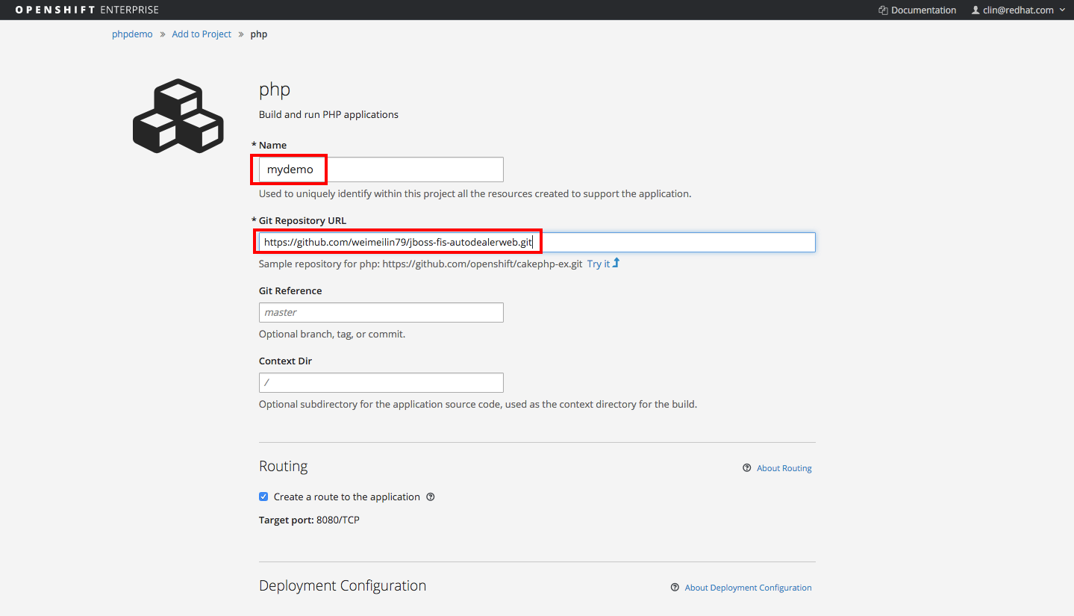Click the 'Used to uniquely identify' help text
1074x616 pixels.
(x=475, y=193)
